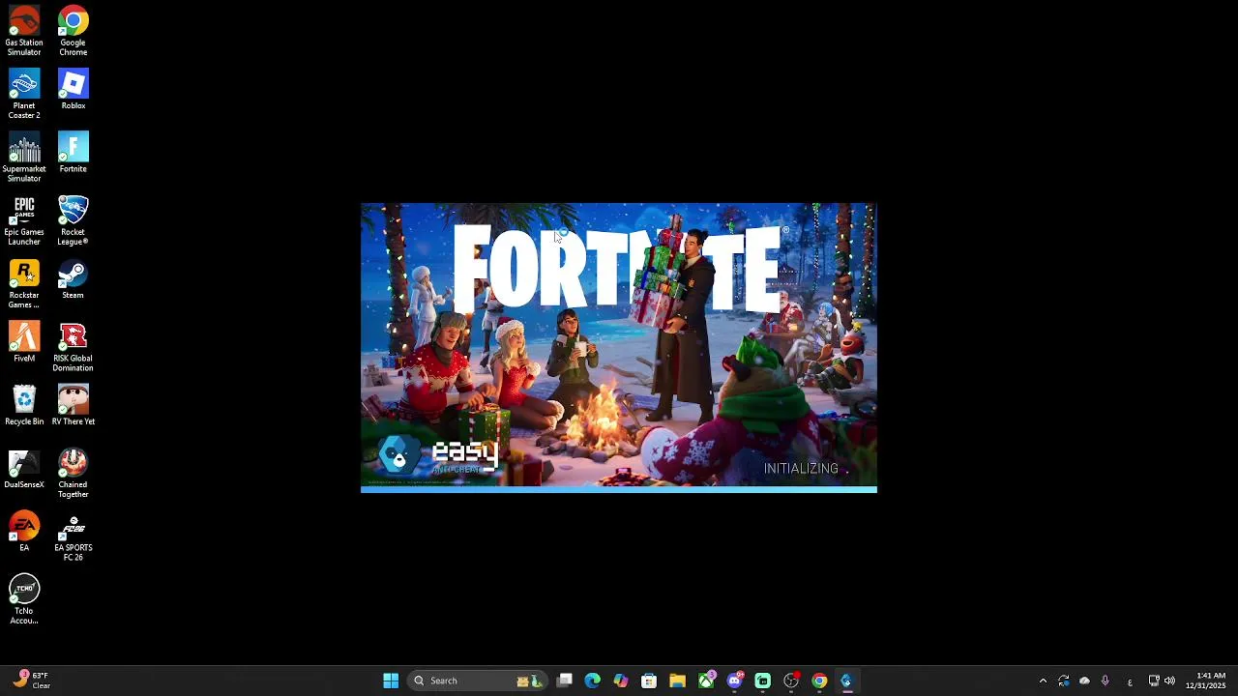Open Microsoft Edge from the taskbar
This screenshot has width=1238, height=696.
pyautogui.click(x=593, y=681)
